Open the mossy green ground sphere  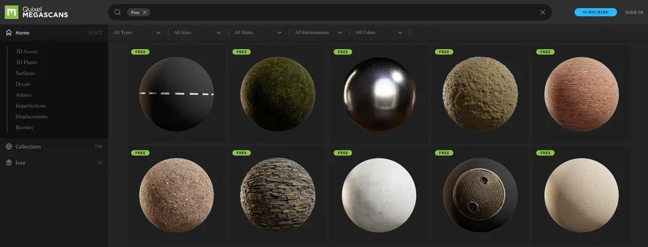pyautogui.click(x=278, y=94)
